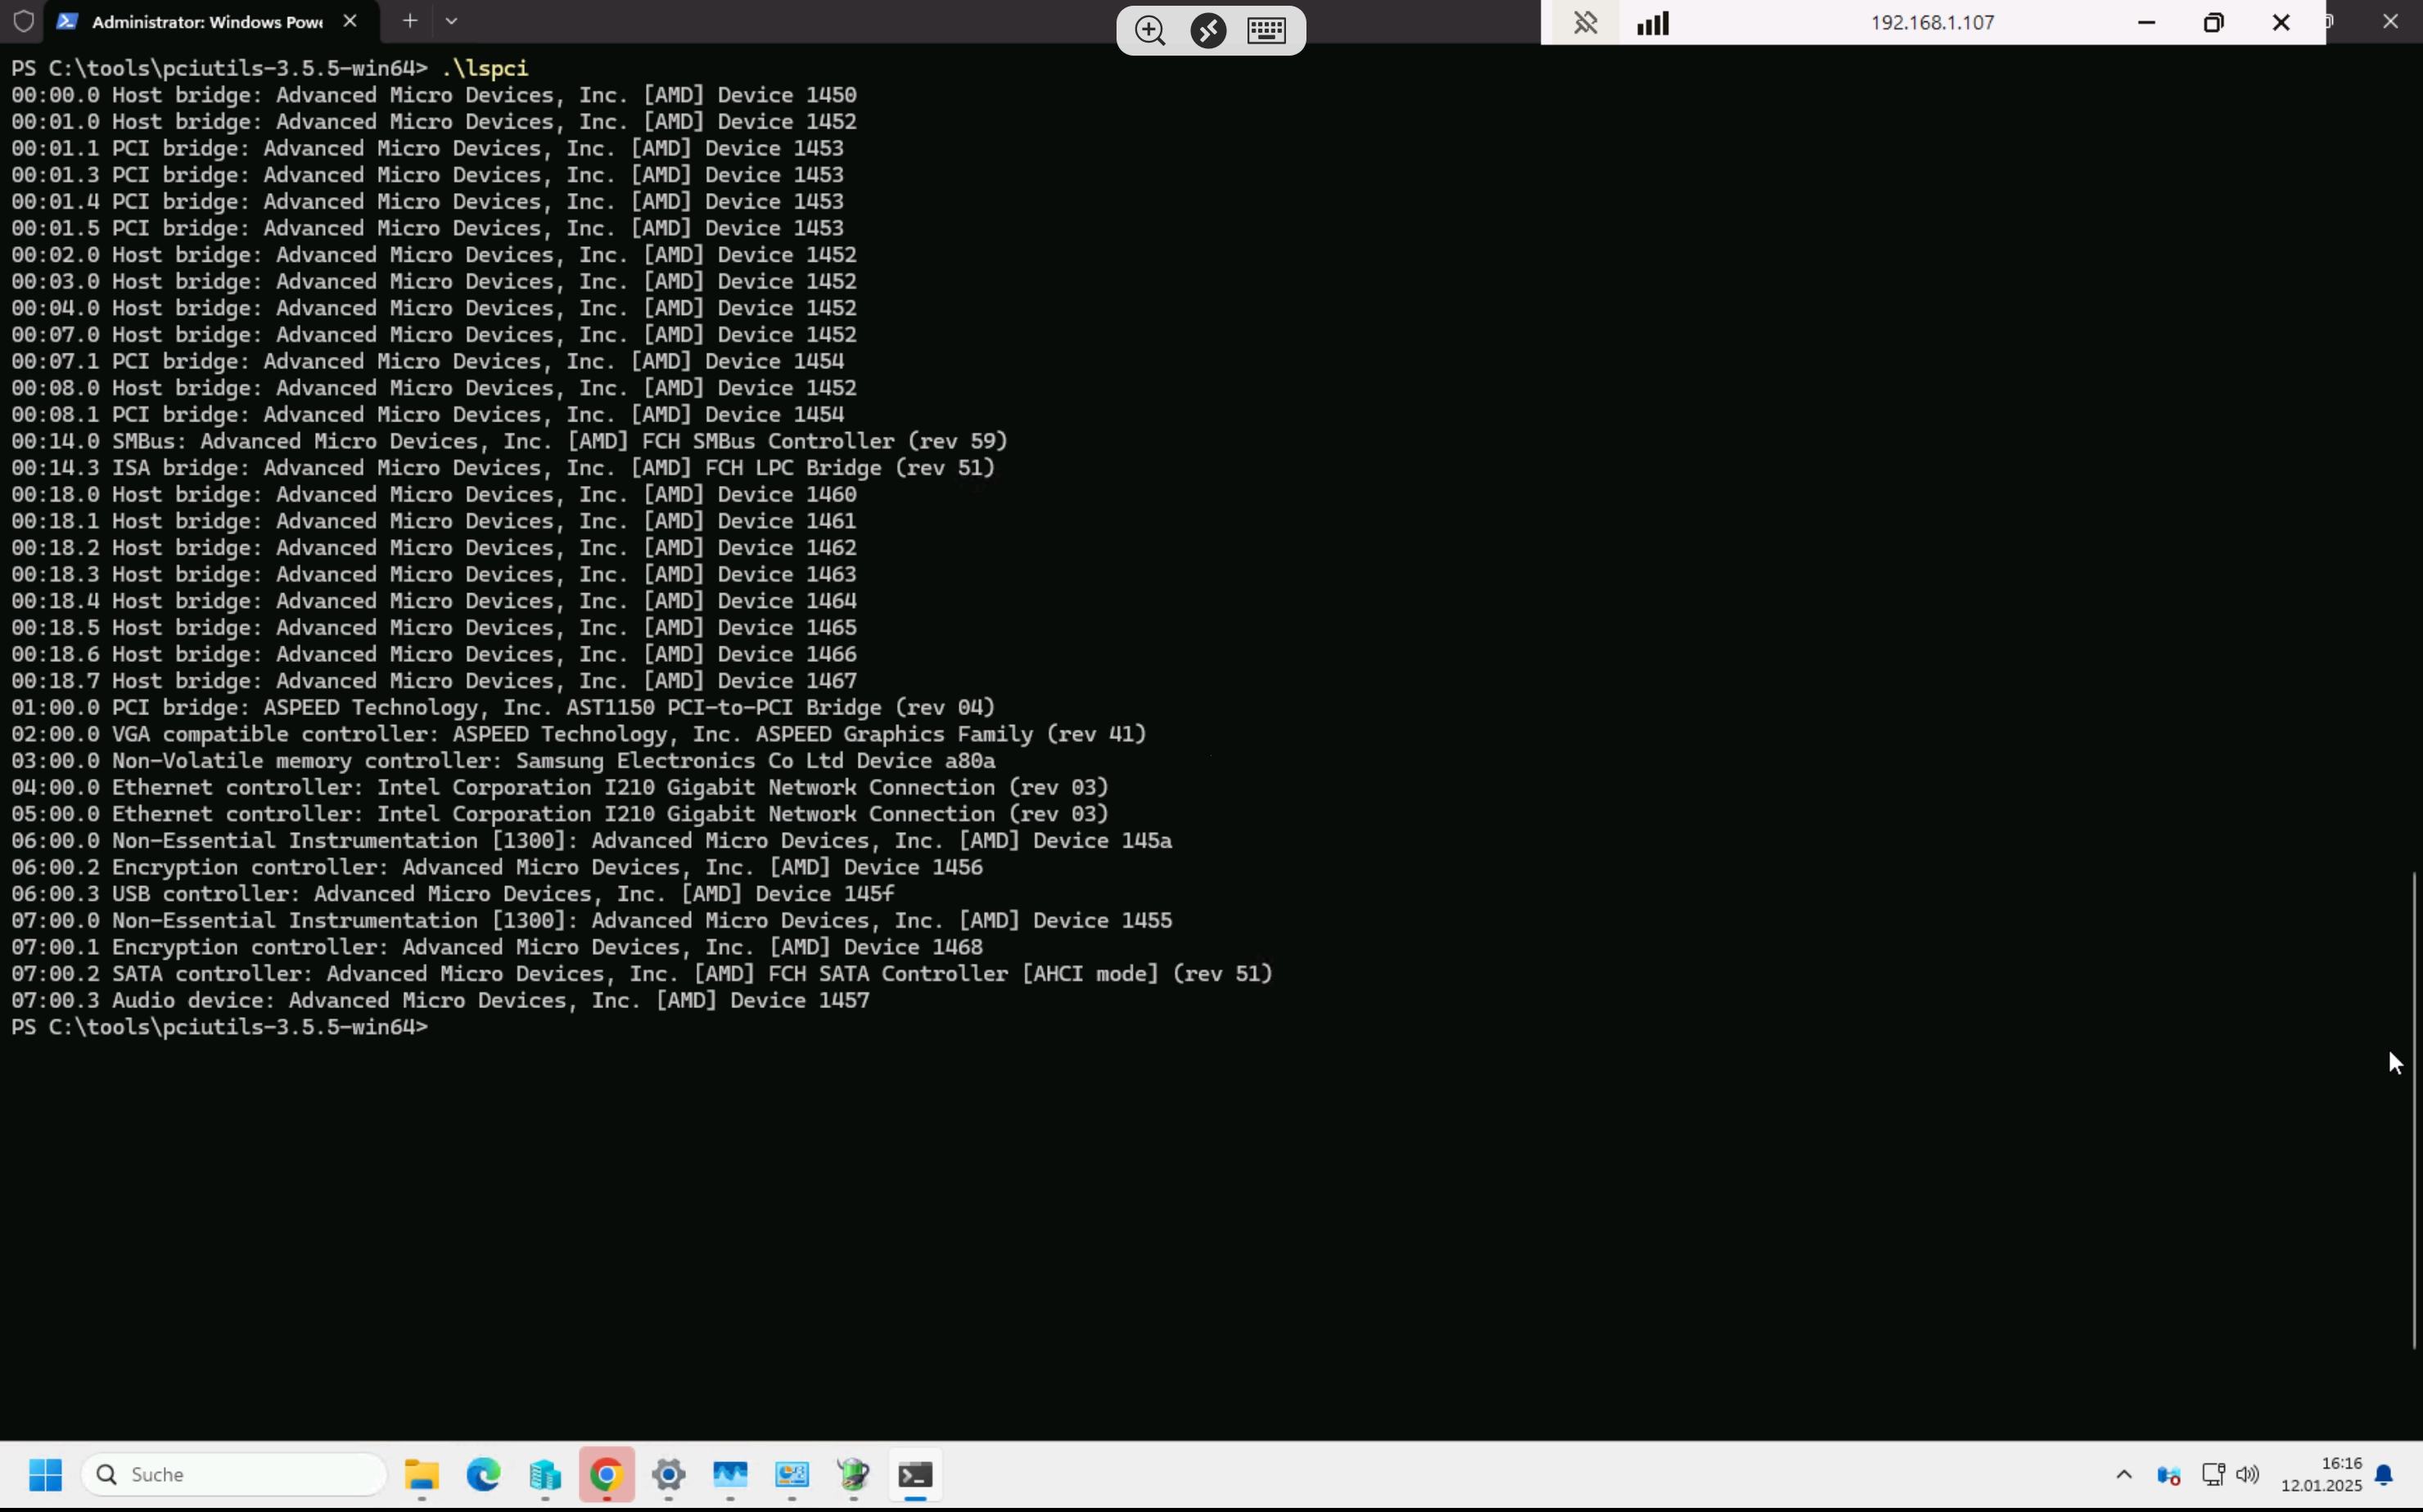Screen dimensions: 2423x1512
Task: Show the on-screen keyboard icon
Action: tap(1266, 31)
